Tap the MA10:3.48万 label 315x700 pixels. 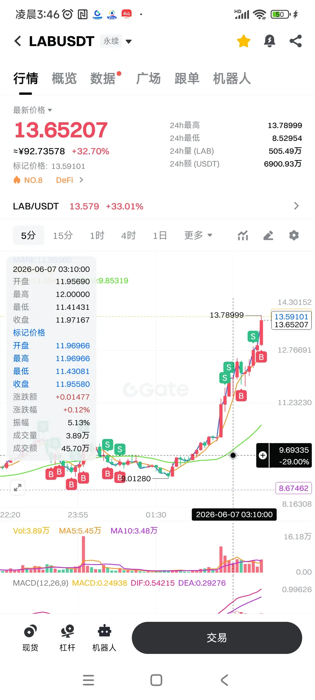(134, 531)
